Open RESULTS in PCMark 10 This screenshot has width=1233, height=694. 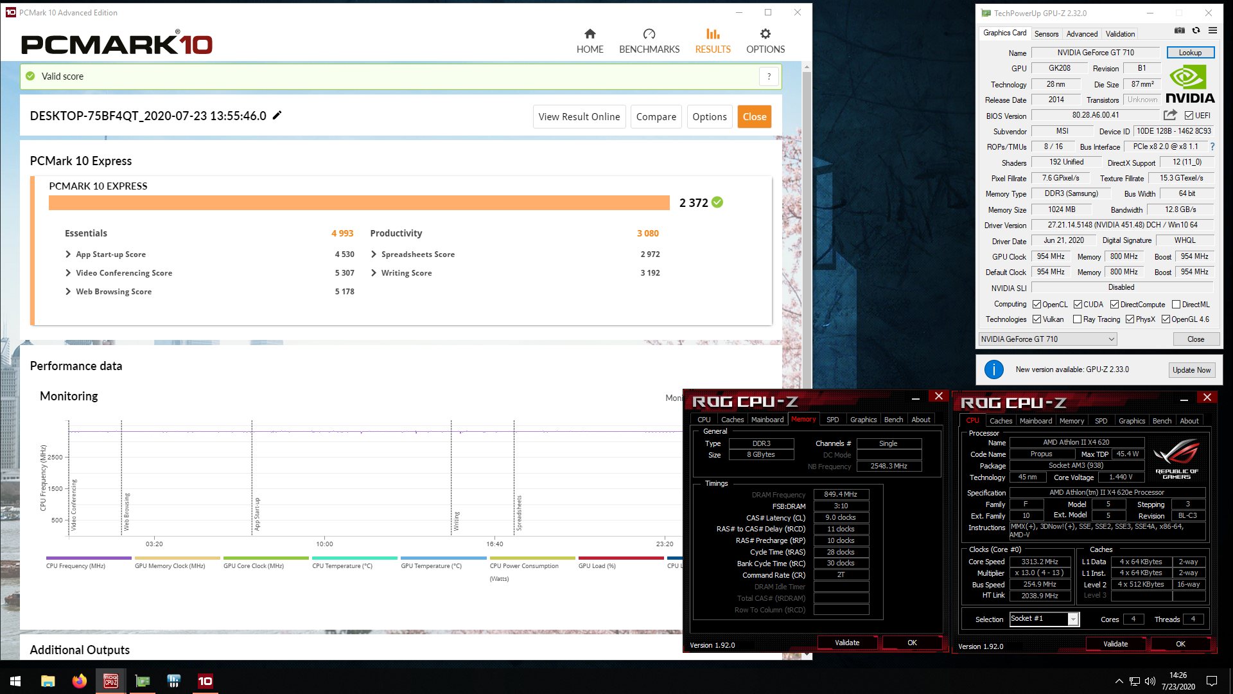(713, 41)
